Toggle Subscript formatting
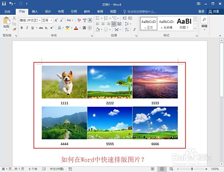Viewport: 224px width, 172px height. tap(47, 28)
